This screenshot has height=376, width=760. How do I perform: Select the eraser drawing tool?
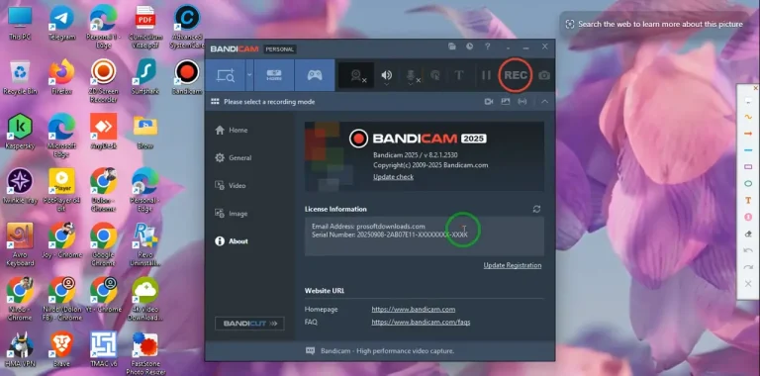[x=748, y=235]
